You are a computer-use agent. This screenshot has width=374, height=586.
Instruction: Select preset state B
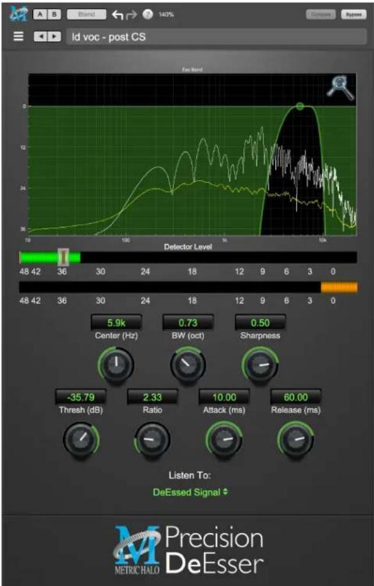(x=54, y=14)
